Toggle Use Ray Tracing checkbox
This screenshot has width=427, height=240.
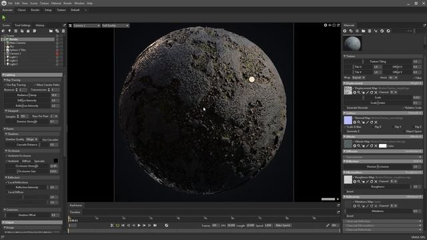point(5,85)
